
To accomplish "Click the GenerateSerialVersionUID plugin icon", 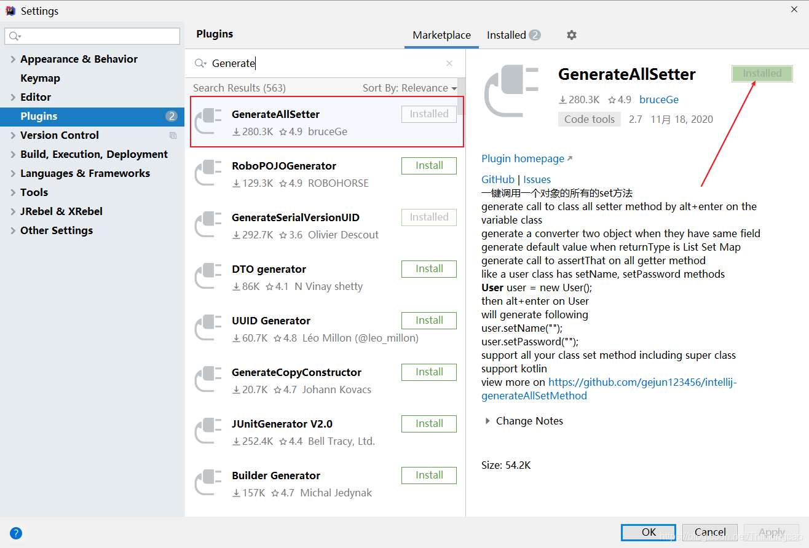I will click(x=208, y=225).
